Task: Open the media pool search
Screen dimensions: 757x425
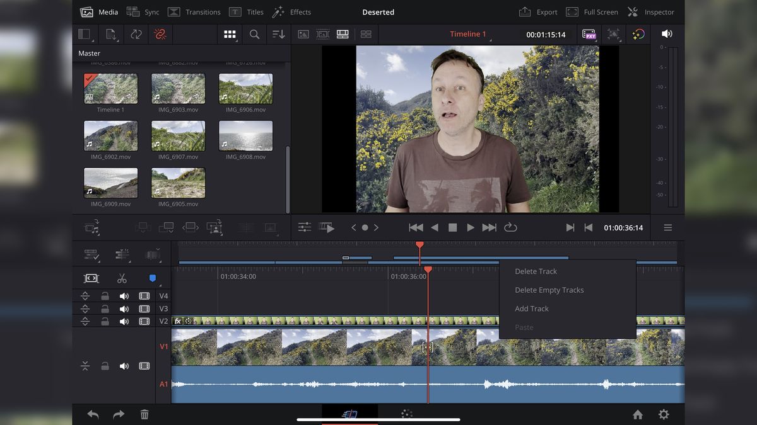Action: click(254, 34)
